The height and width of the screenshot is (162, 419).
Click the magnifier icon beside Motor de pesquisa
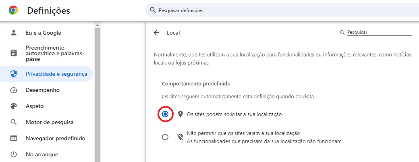[13, 123]
